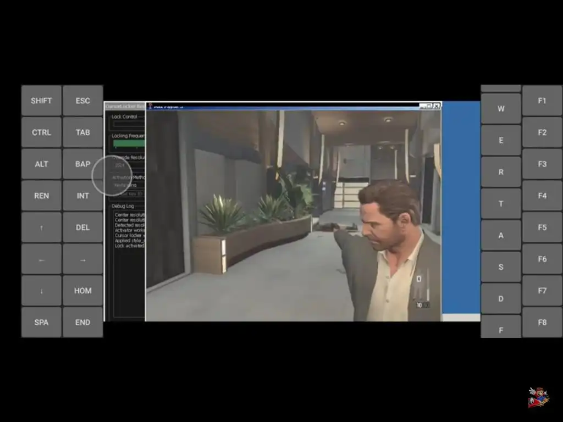This screenshot has width=563, height=422.
Task: Open the Activation Method dropdown in CursorLocker
Action: pos(129,185)
